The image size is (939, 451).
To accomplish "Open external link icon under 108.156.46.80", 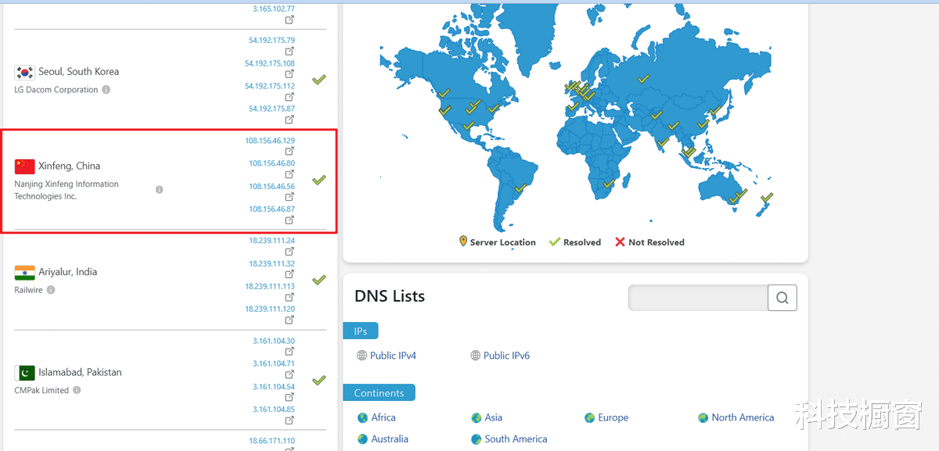I will (290, 174).
